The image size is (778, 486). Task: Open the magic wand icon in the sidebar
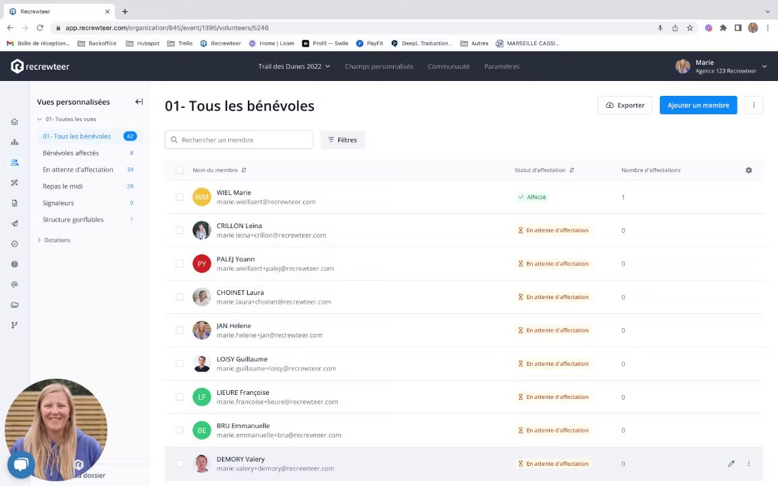point(14,183)
